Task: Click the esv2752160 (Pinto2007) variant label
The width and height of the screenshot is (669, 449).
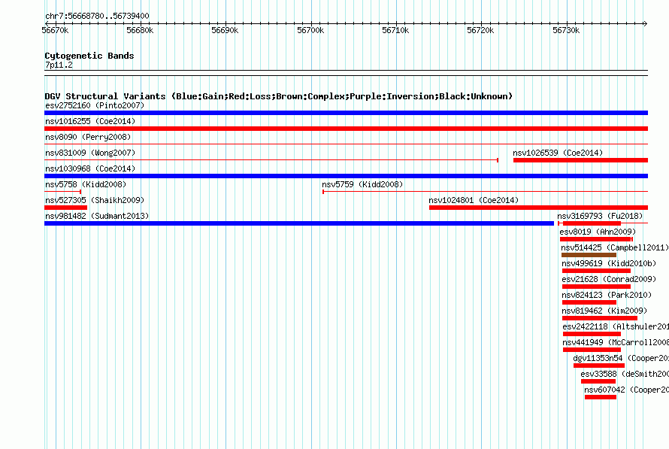Action: [95, 105]
